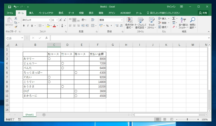Decrease font size with smaller A icon
Image resolution: width=216 pixels, height=126 pixels.
(65, 20)
